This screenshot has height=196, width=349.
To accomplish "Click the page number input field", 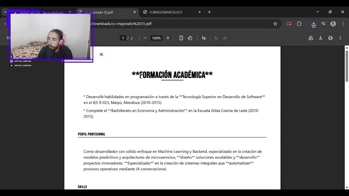I will pyautogui.click(x=123, y=38).
